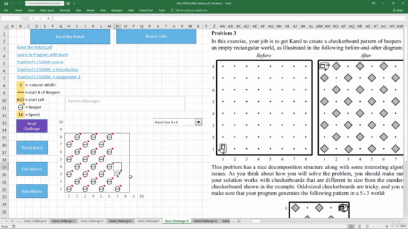Click Ribbon Display Options icon in title bar

[374, 3]
